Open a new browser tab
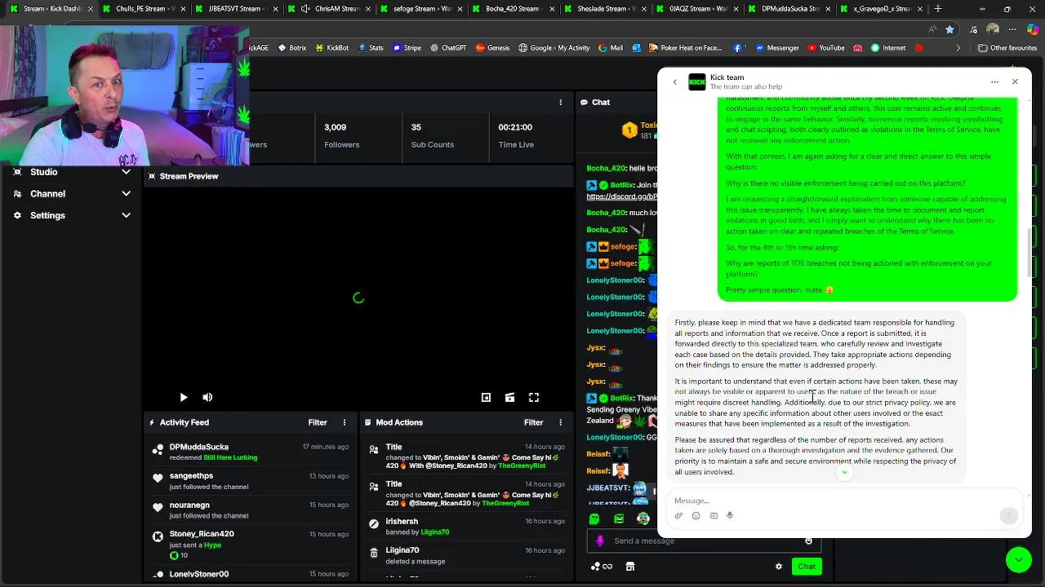The image size is (1045, 587). 938,9
